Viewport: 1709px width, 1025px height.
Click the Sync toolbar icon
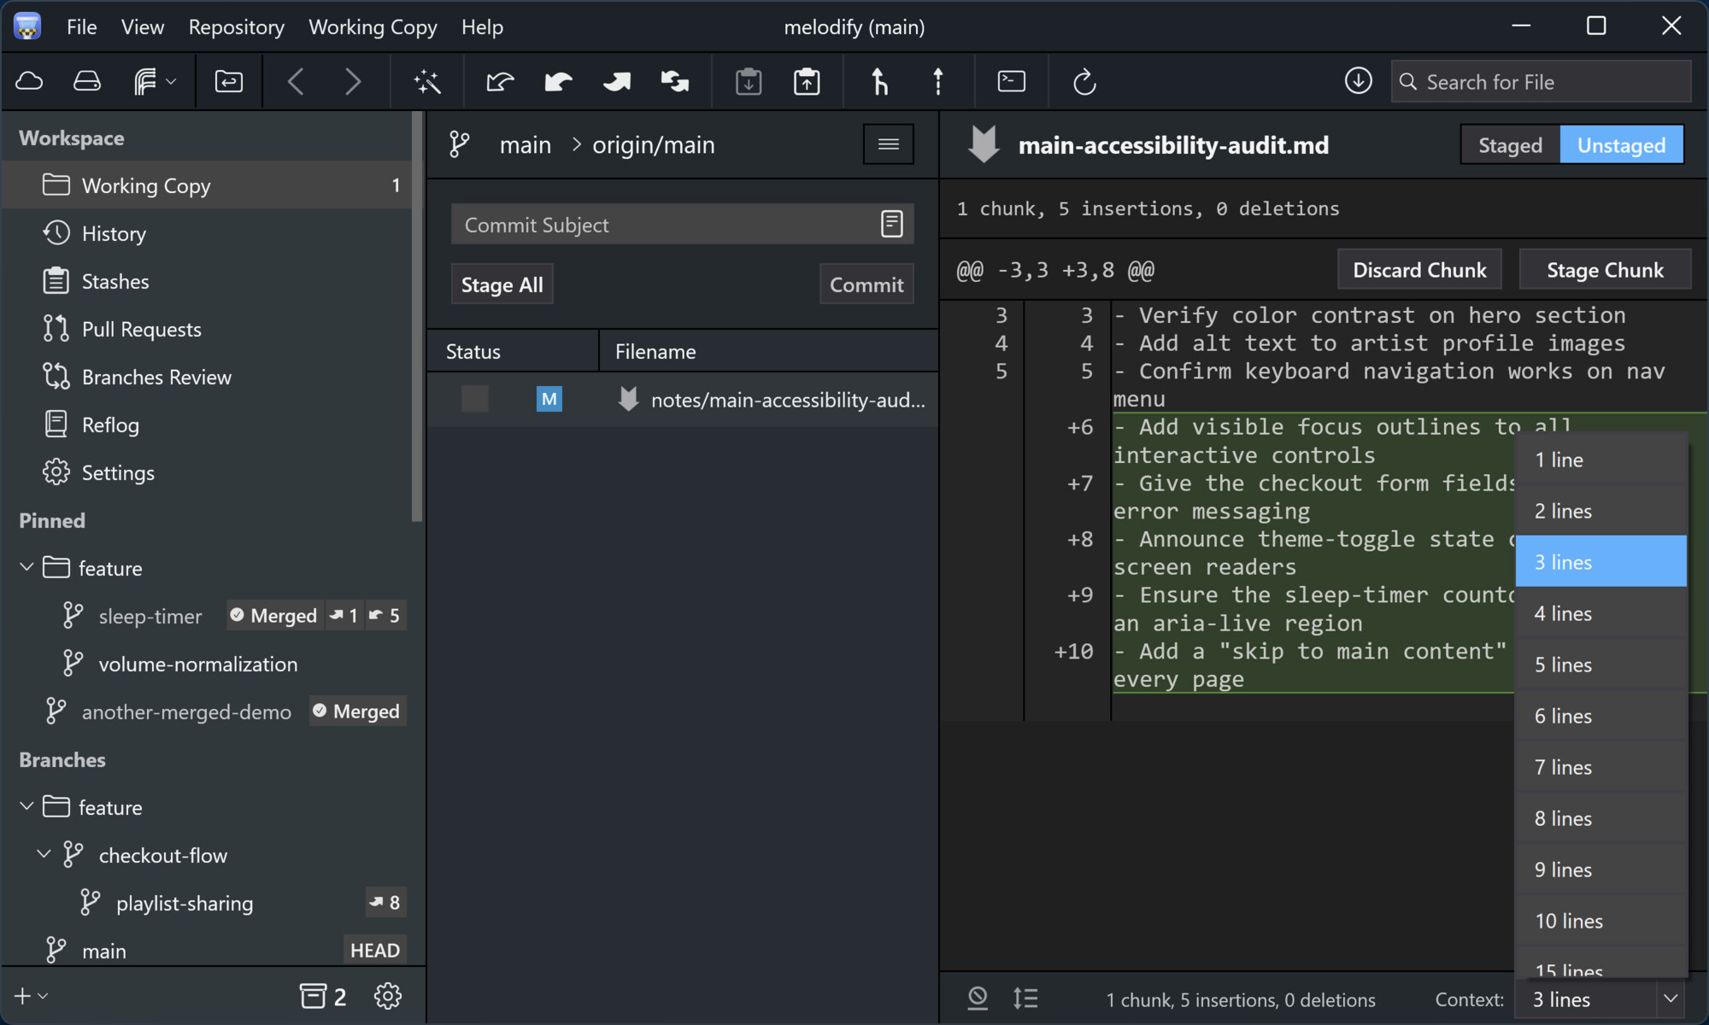click(x=675, y=82)
